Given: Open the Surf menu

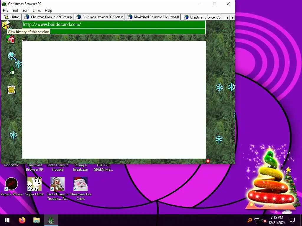Looking at the screenshot, I should [x=25, y=11].
